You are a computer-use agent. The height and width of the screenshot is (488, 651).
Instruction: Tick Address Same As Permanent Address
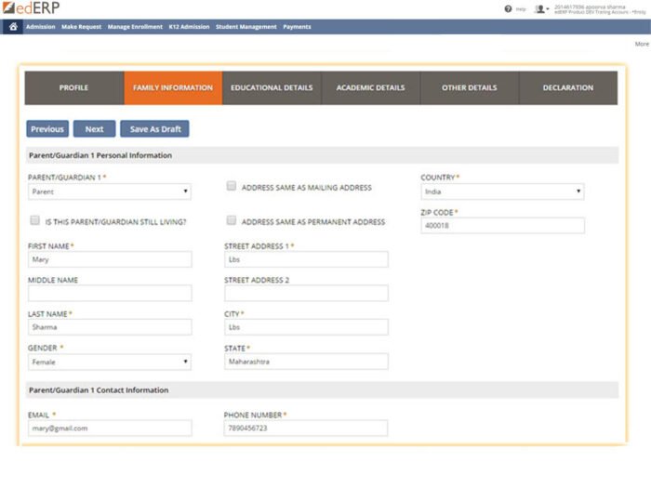(x=232, y=220)
